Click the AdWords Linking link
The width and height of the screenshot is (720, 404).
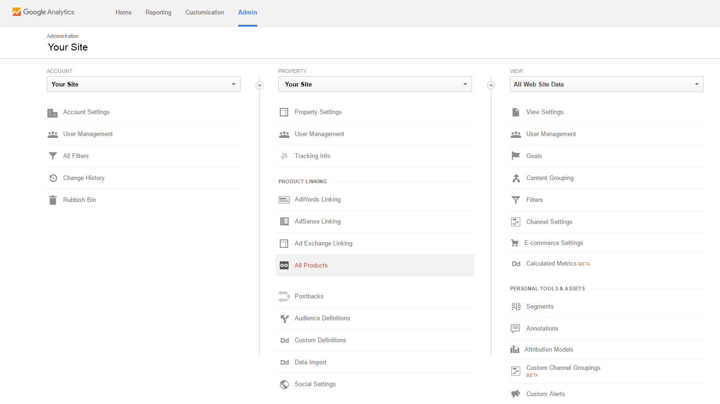[x=318, y=200]
